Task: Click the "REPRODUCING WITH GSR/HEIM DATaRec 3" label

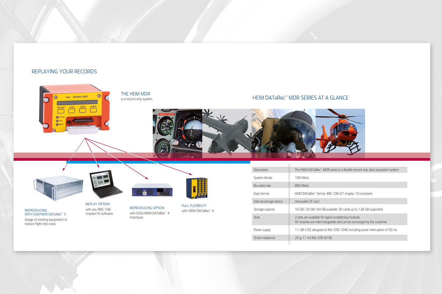Action: pyautogui.click(x=46, y=212)
